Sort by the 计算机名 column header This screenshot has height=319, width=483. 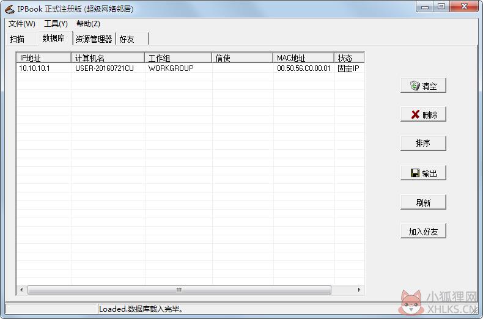[x=108, y=58]
